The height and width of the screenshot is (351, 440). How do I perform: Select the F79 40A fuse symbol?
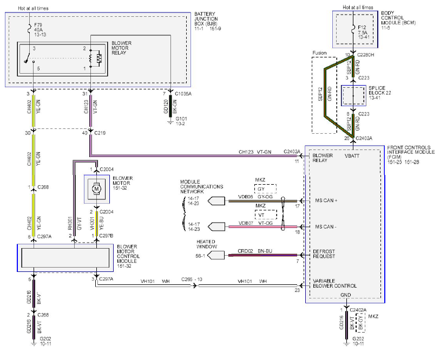(29, 29)
